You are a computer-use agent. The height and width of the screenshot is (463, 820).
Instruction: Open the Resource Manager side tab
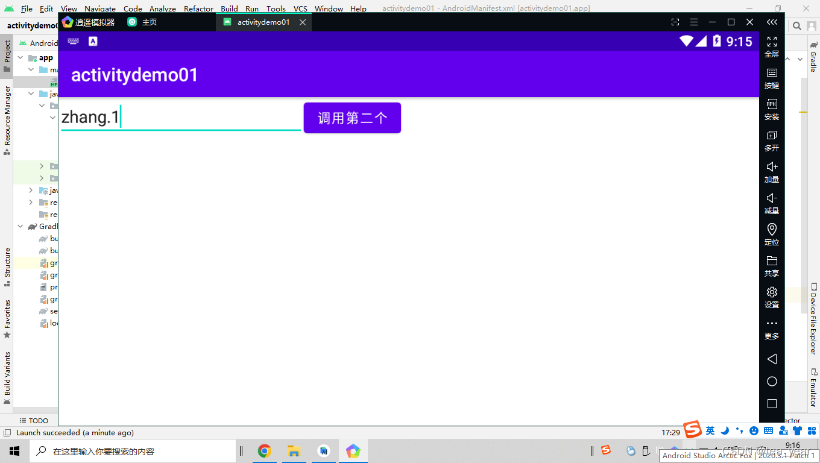(7, 121)
